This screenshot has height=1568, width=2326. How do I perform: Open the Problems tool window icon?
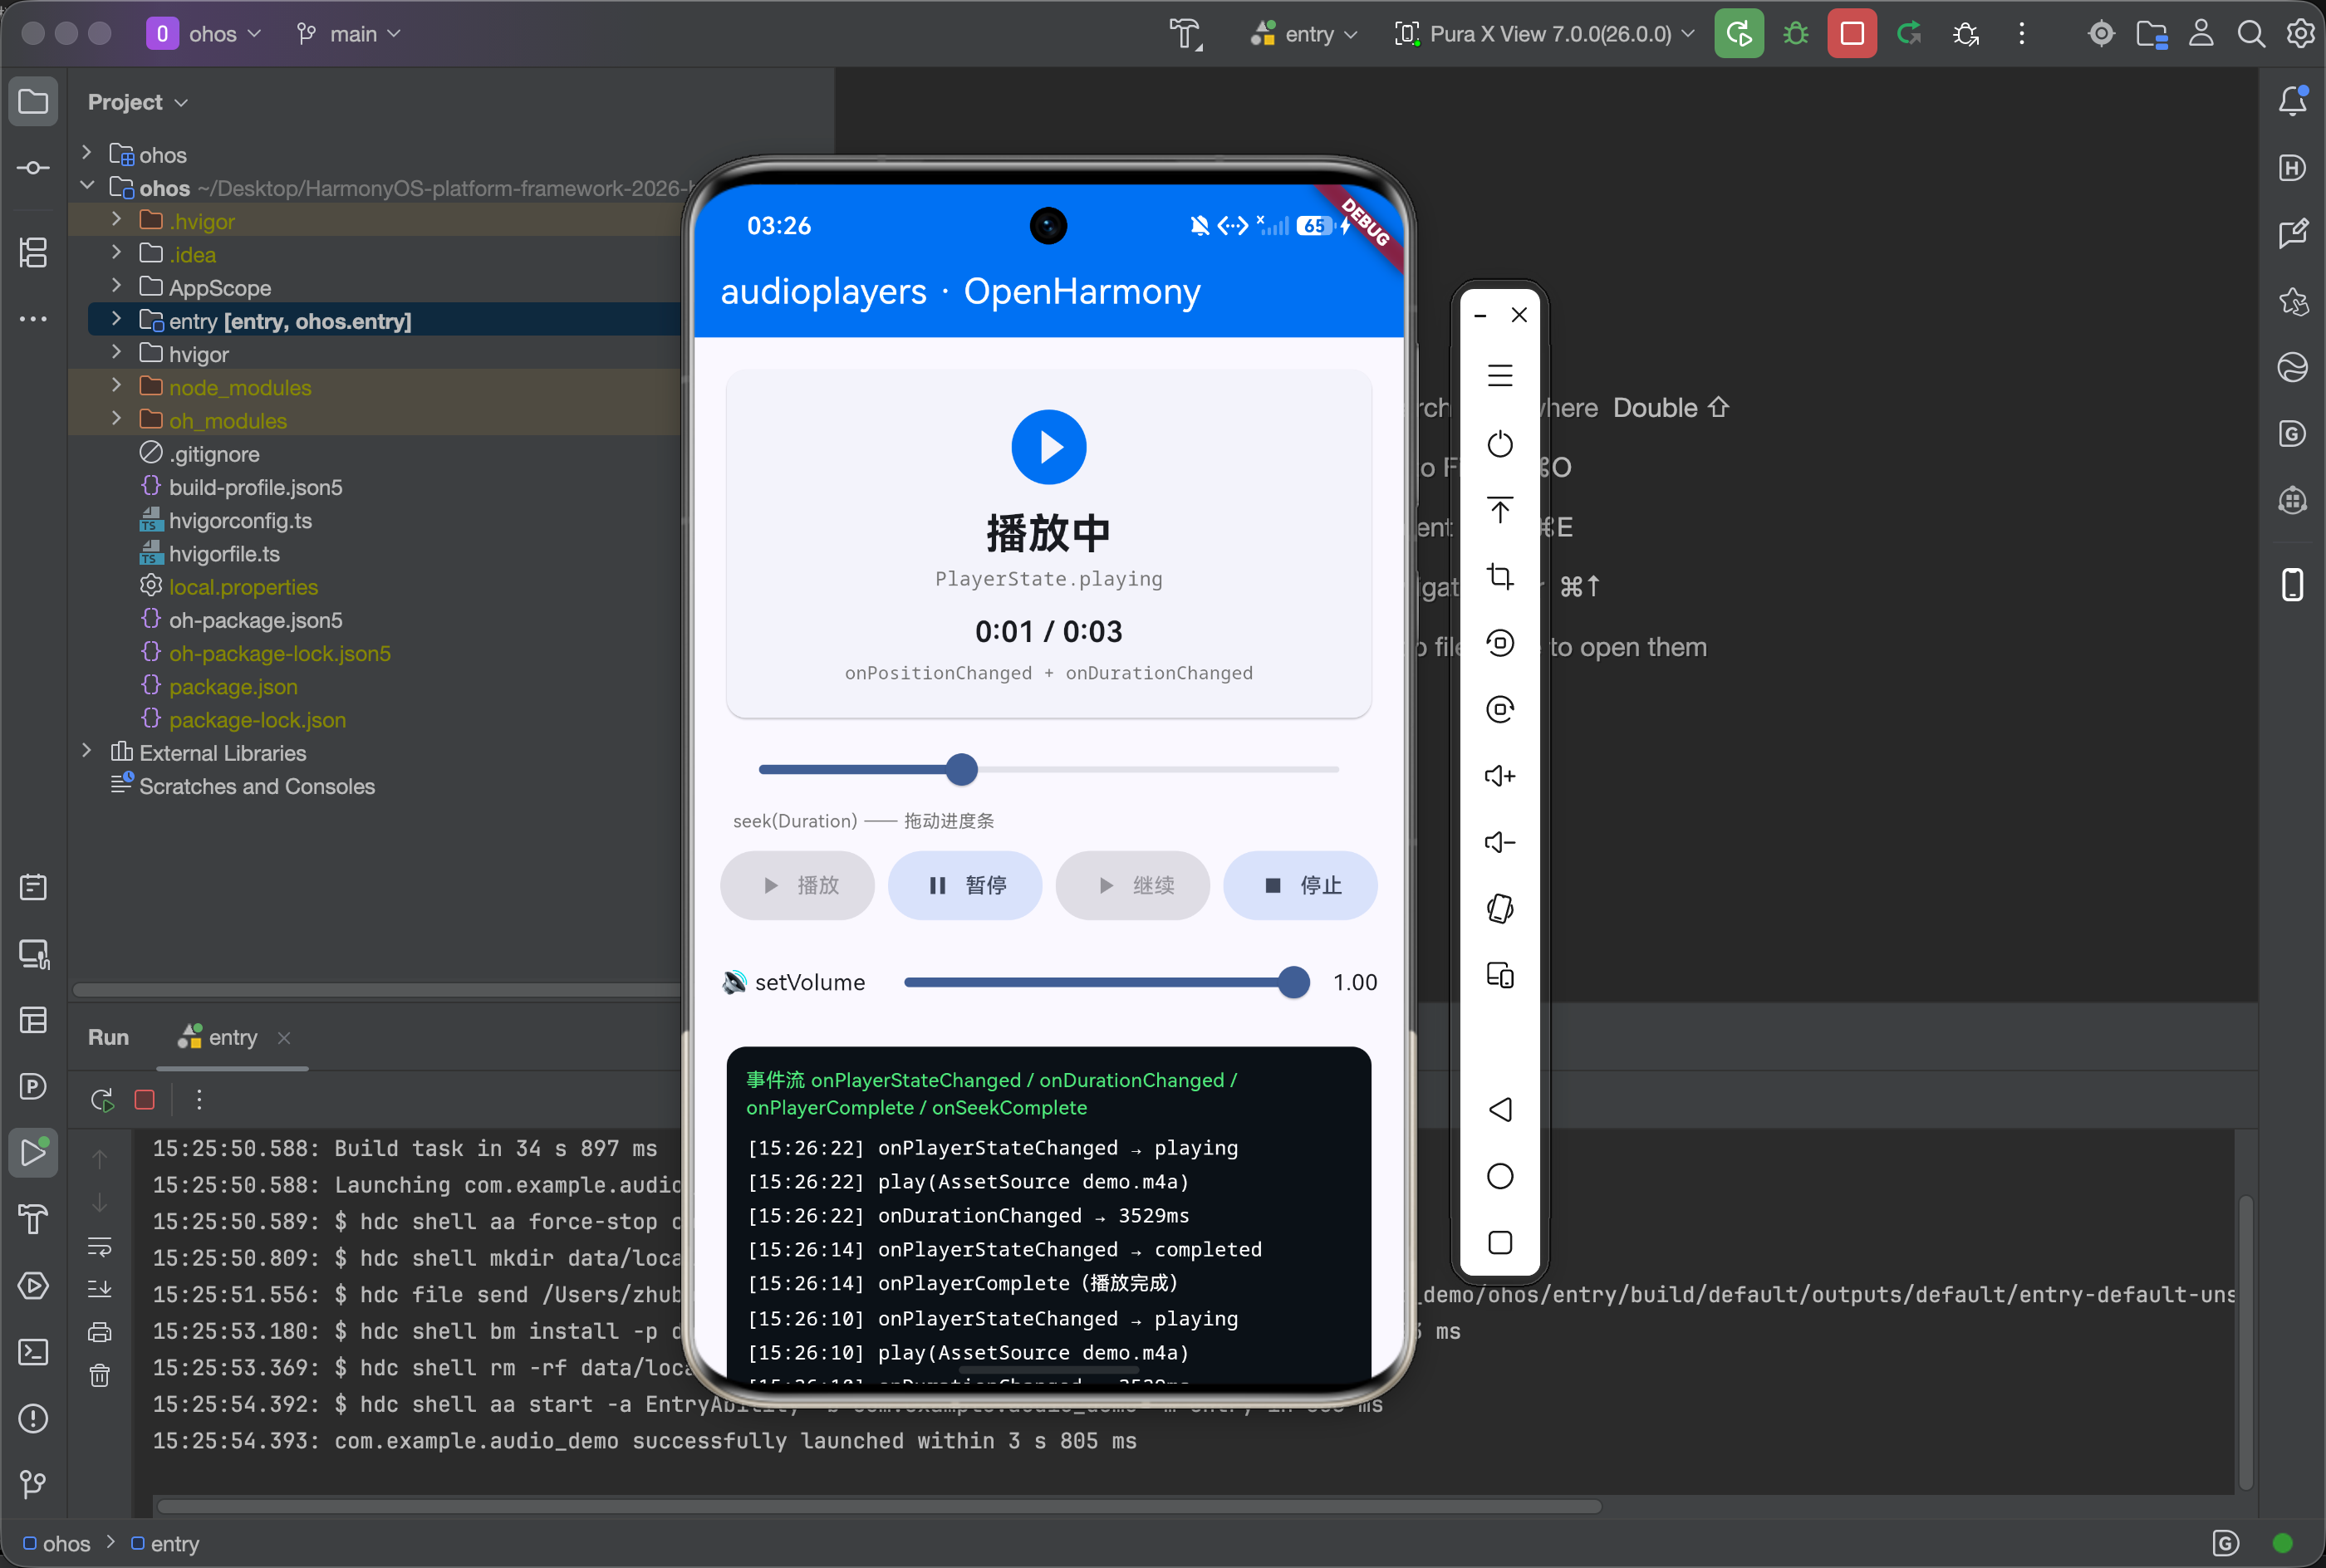tap(33, 1418)
